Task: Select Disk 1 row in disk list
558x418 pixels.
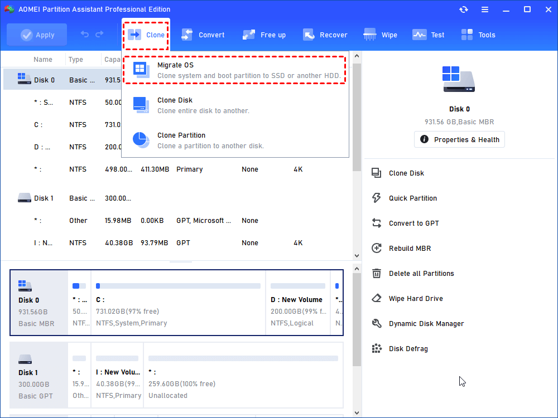Action: point(177,198)
